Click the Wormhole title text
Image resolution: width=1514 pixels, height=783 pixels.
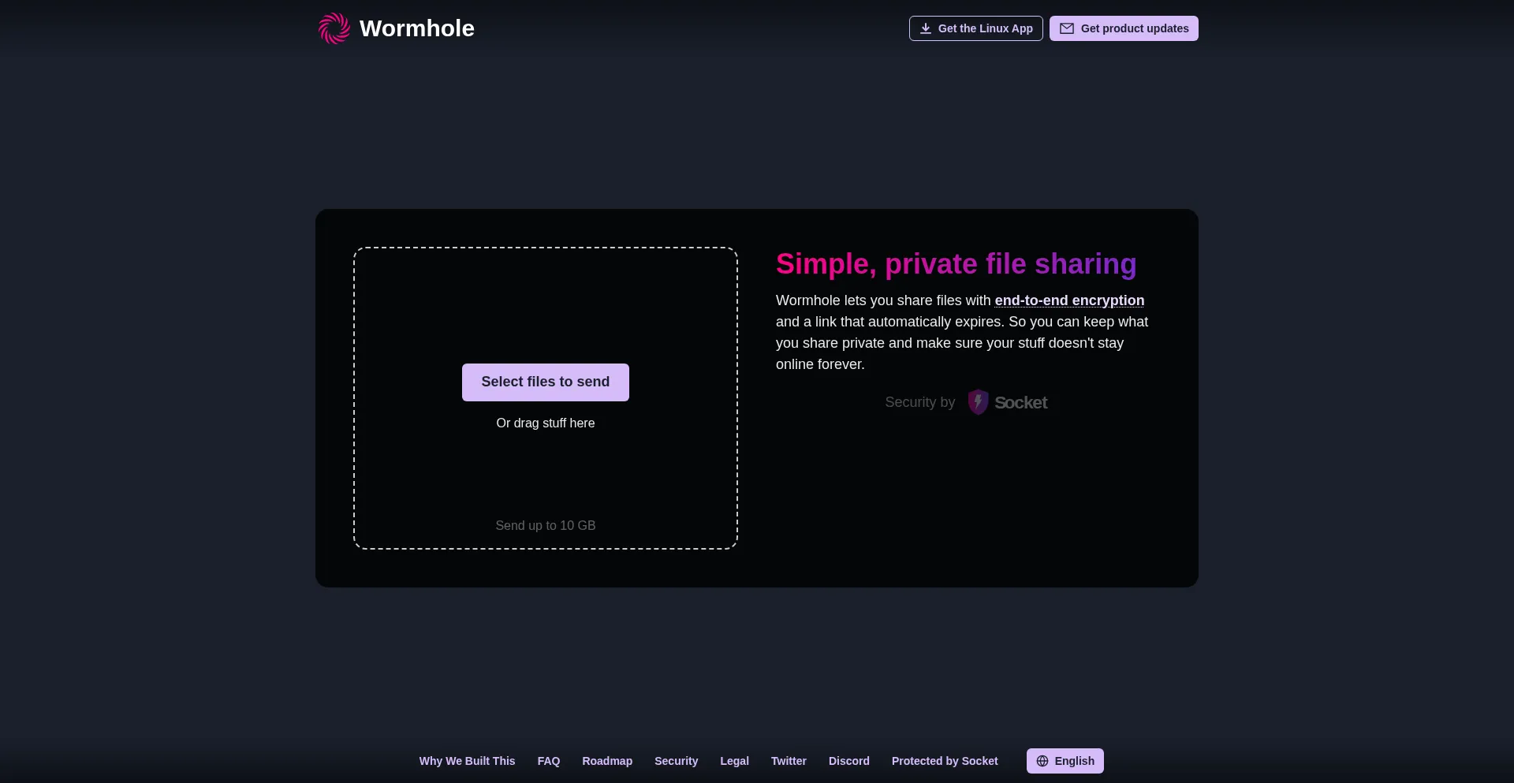tap(416, 28)
